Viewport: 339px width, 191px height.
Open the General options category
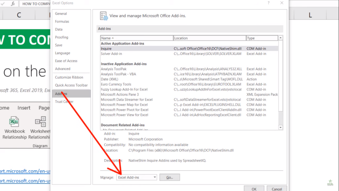click(71, 14)
